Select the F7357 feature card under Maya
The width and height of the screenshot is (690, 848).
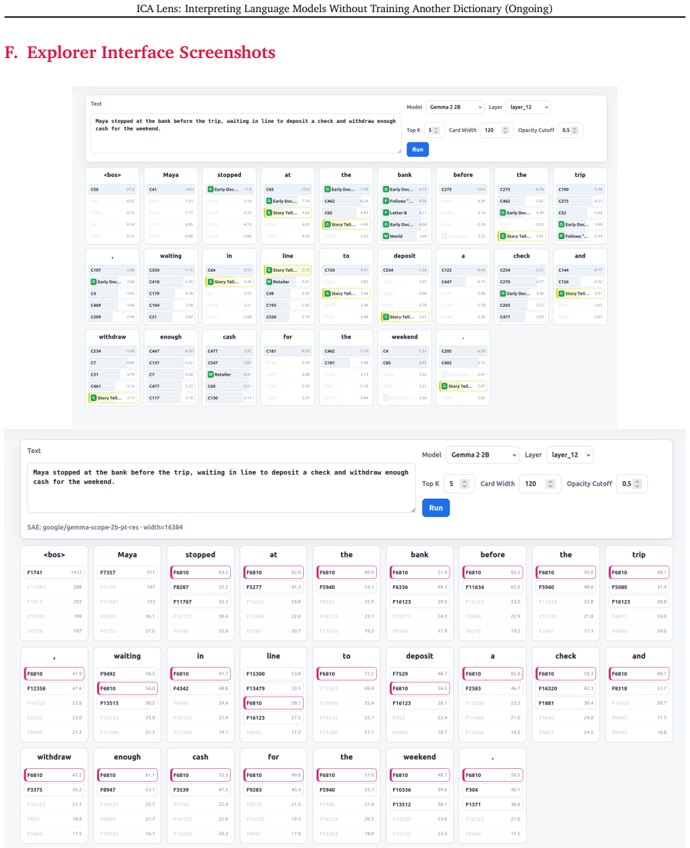point(127,572)
